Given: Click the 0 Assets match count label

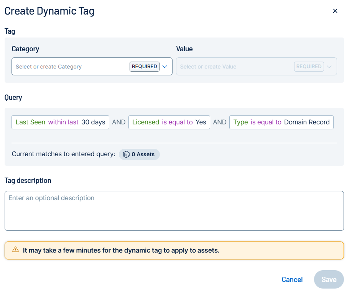Looking at the screenshot, I should tap(143, 154).
